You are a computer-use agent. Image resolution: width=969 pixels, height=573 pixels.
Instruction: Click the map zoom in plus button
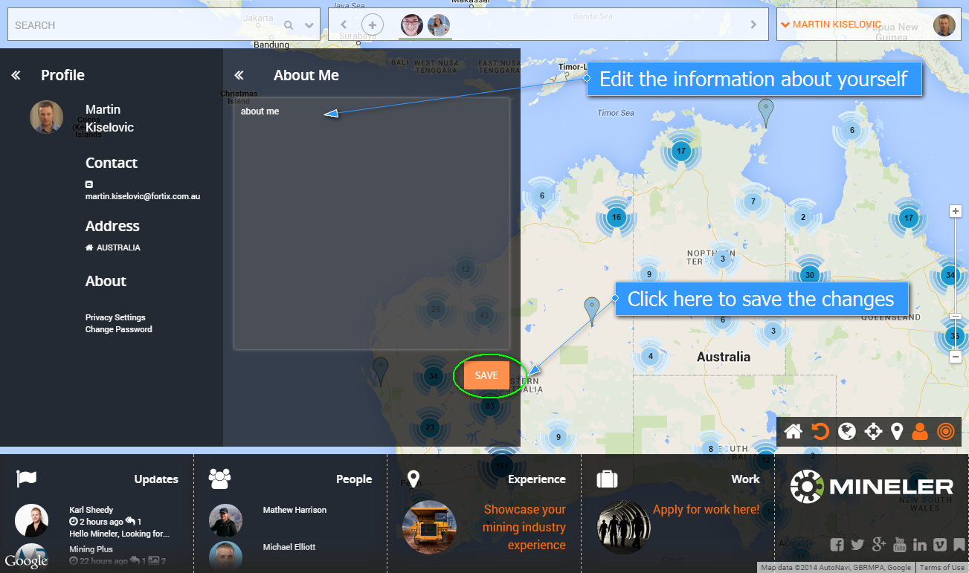tap(956, 211)
